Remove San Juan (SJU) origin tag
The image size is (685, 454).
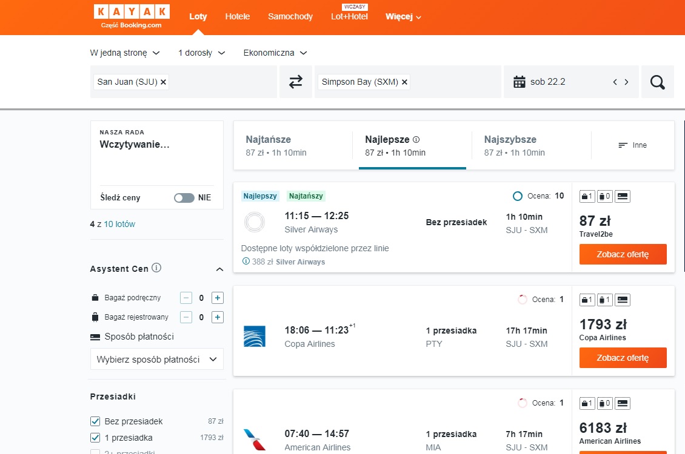[x=164, y=82]
